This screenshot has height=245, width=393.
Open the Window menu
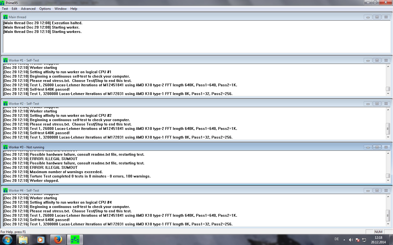(61, 9)
